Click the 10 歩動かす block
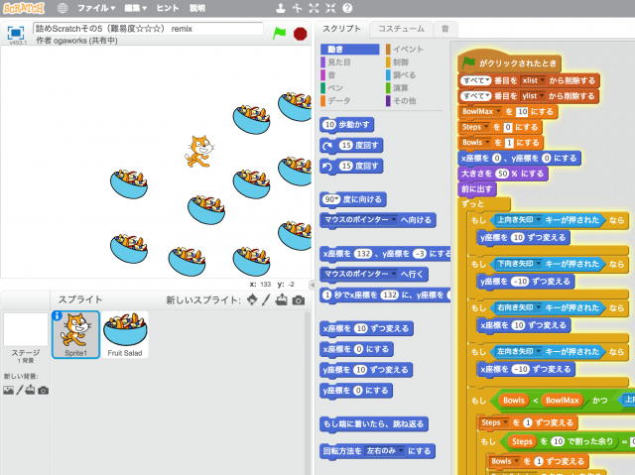 pyautogui.click(x=346, y=125)
